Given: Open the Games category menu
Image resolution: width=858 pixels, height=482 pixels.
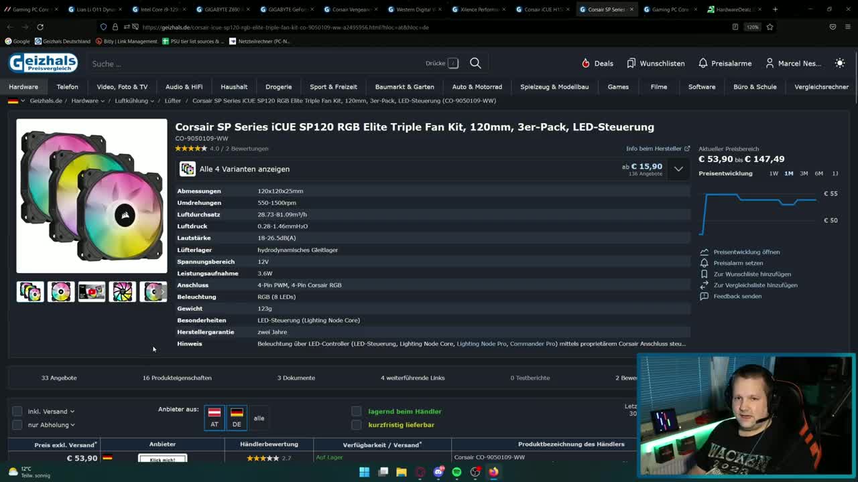Looking at the screenshot, I should [618, 86].
